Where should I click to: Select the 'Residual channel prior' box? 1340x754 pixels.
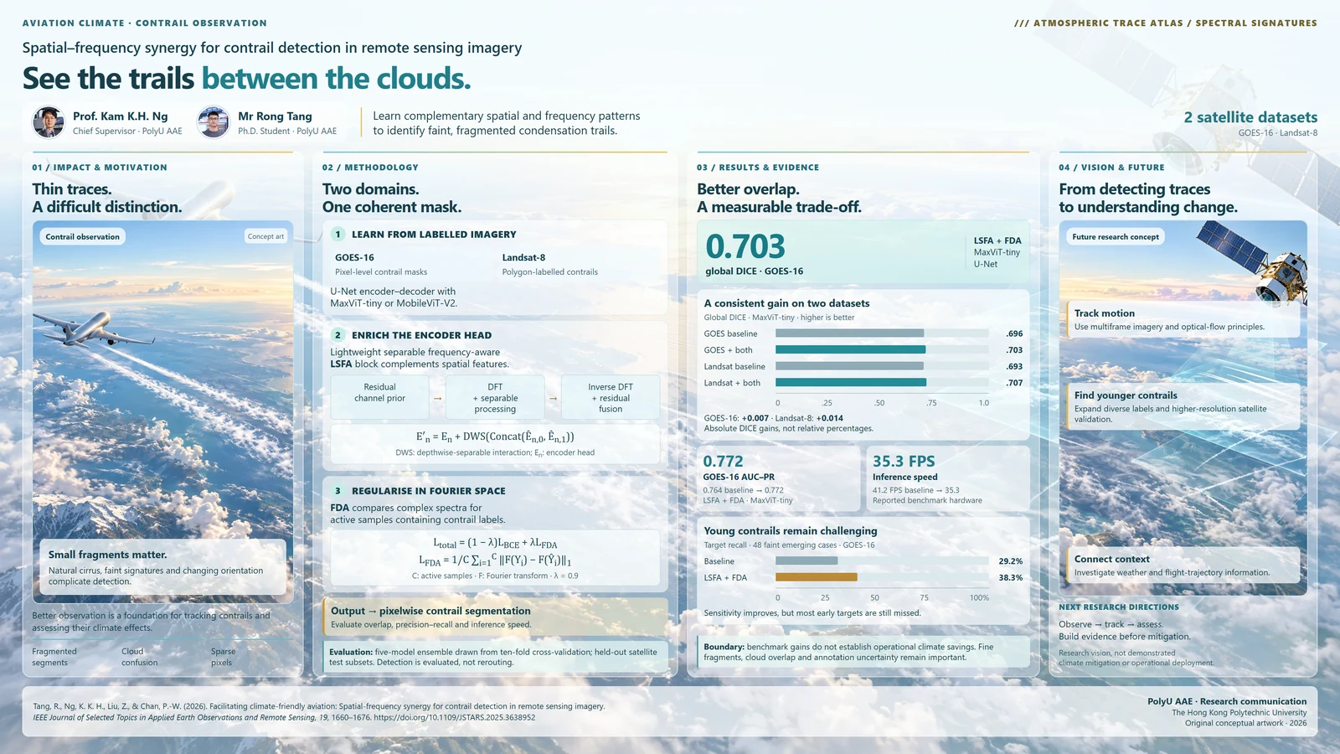click(379, 397)
